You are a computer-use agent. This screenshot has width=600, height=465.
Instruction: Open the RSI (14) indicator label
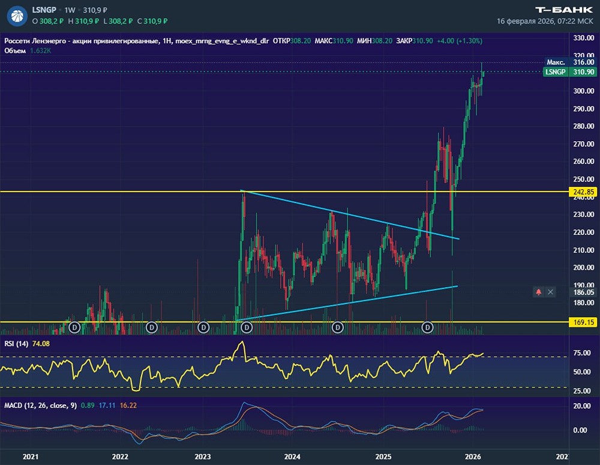[16, 344]
